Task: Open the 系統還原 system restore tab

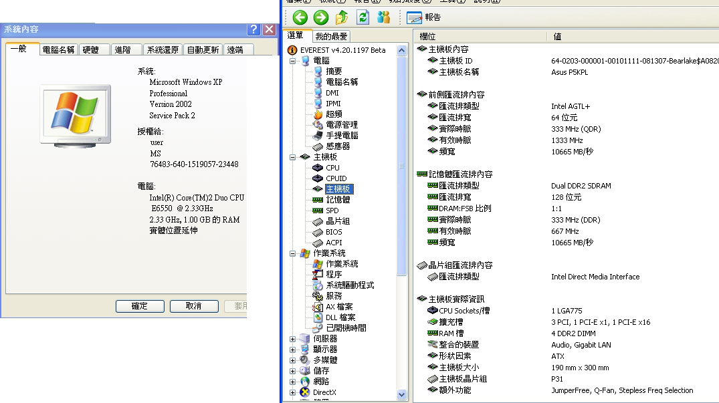Action: click(x=163, y=50)
